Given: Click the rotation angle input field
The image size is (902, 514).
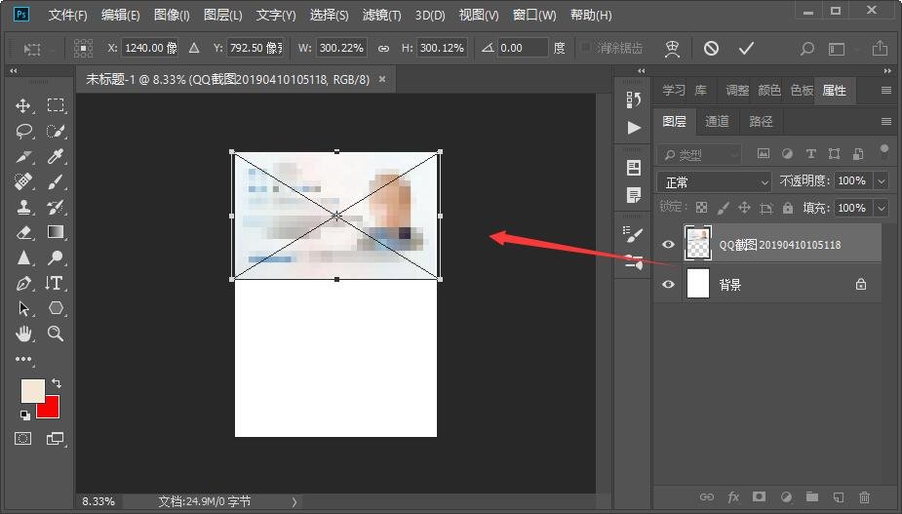Looking at the screenshot, I should pyautogui.click(x=523, y=48).
